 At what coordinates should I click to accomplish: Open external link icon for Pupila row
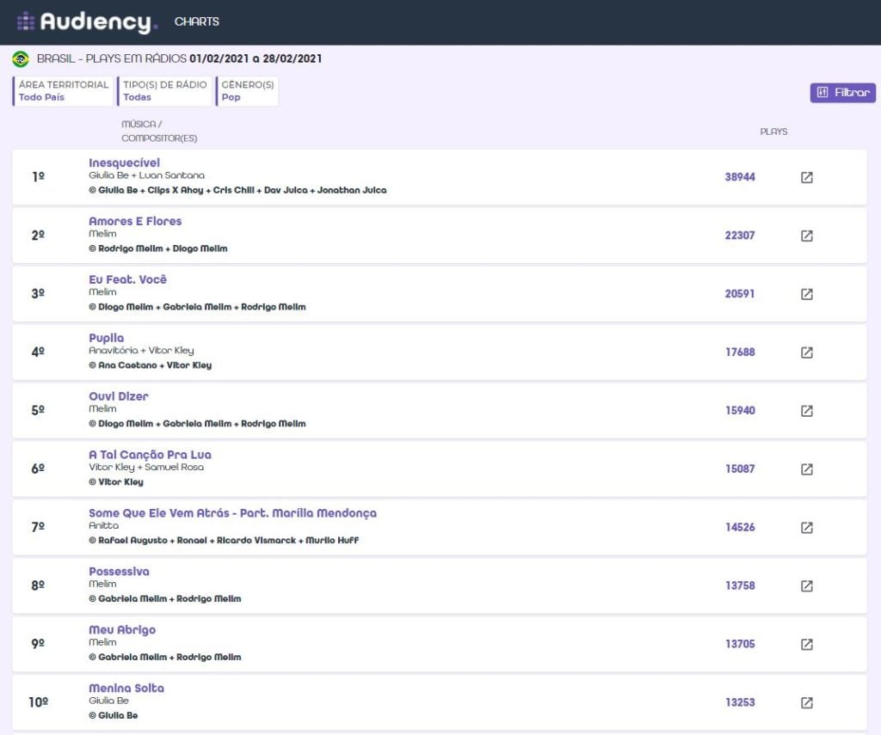pyautogui.click(x=806, y=352)
